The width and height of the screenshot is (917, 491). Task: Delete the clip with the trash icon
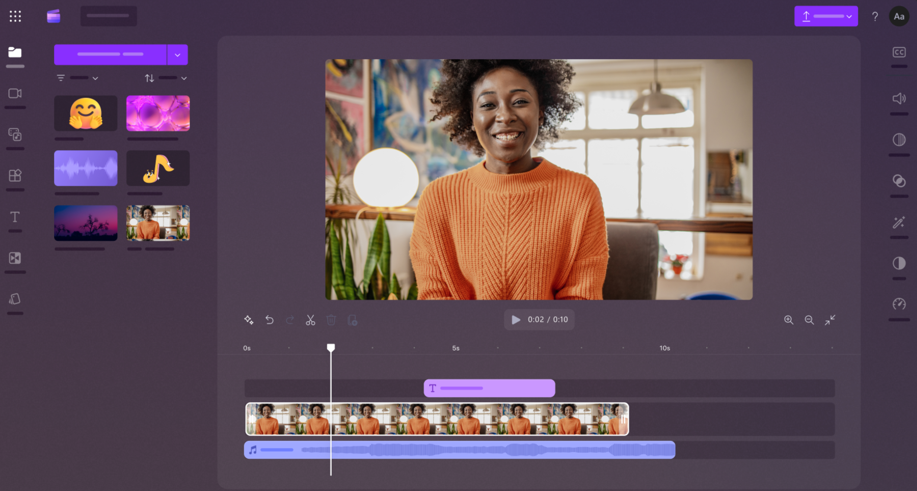pos(331,320)
